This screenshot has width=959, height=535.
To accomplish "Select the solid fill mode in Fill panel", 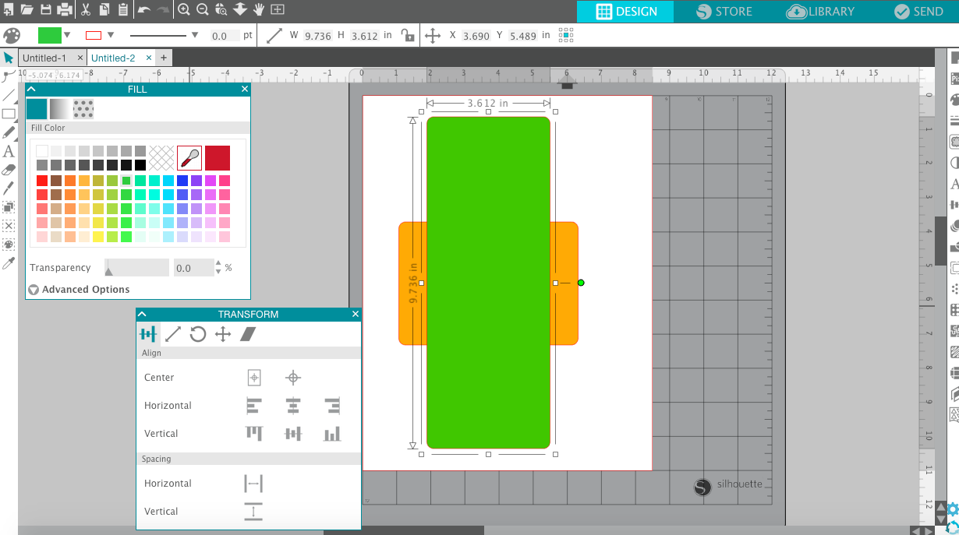I will click(x=37, y=108).
